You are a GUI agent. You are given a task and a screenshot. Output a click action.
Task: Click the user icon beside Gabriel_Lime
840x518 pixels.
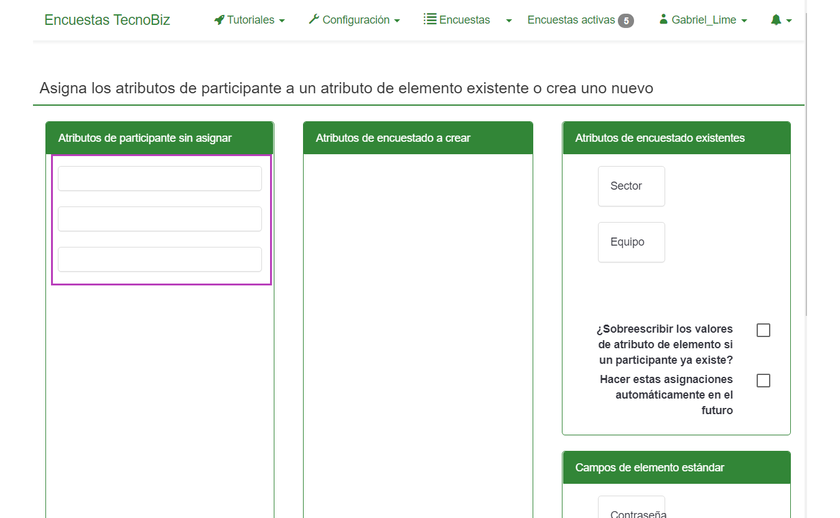click(663, 20)
